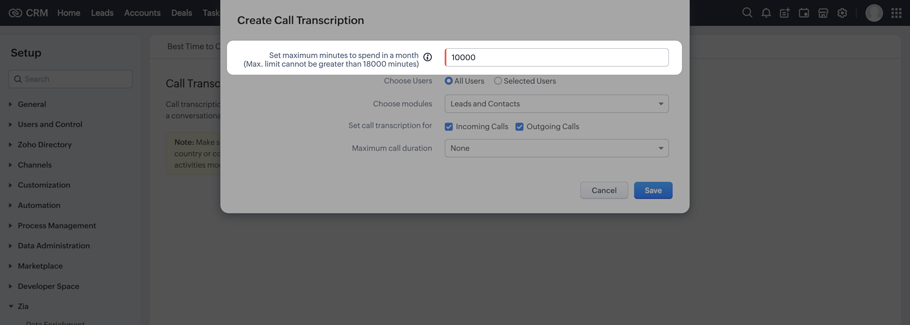Screen dimensions: 910x325
Task: Go to the Leads tab
Action: coord(102,13)
